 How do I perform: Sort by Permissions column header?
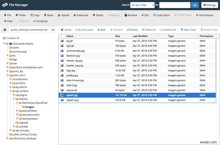pos(207,36)
